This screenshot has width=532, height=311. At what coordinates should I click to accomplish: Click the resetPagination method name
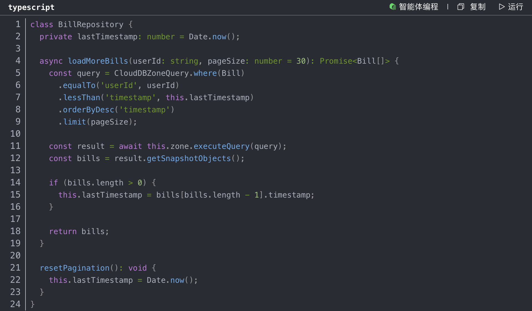[75, 268]
